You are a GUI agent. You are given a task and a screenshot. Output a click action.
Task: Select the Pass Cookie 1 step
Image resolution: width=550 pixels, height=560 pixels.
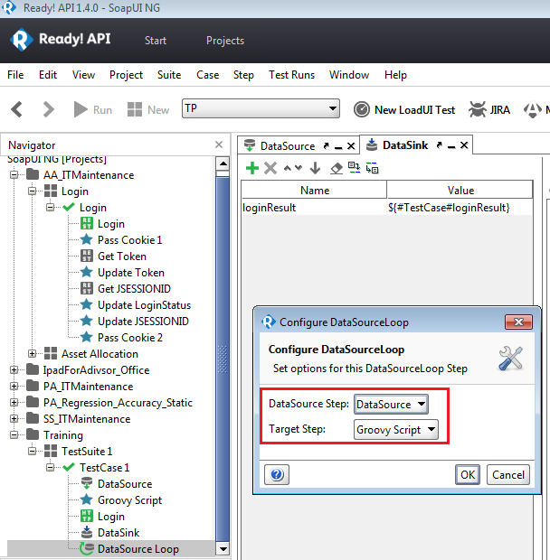pos(130,240)
